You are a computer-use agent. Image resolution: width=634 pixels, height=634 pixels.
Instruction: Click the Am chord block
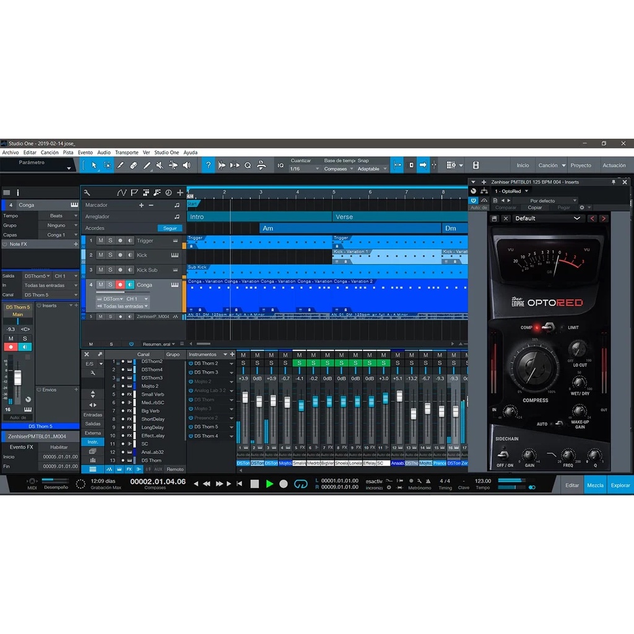pos(350,228)
